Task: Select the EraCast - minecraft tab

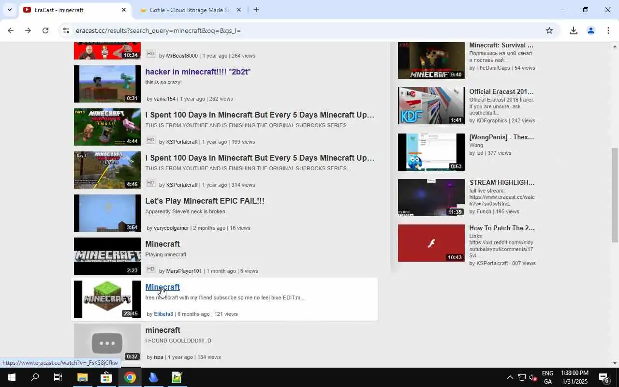Action: click(x=74, y=10)
